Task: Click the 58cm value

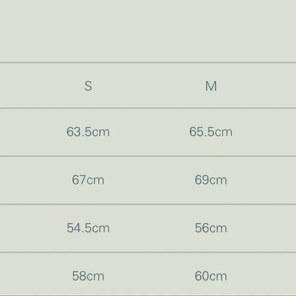Action: point(88,276)
